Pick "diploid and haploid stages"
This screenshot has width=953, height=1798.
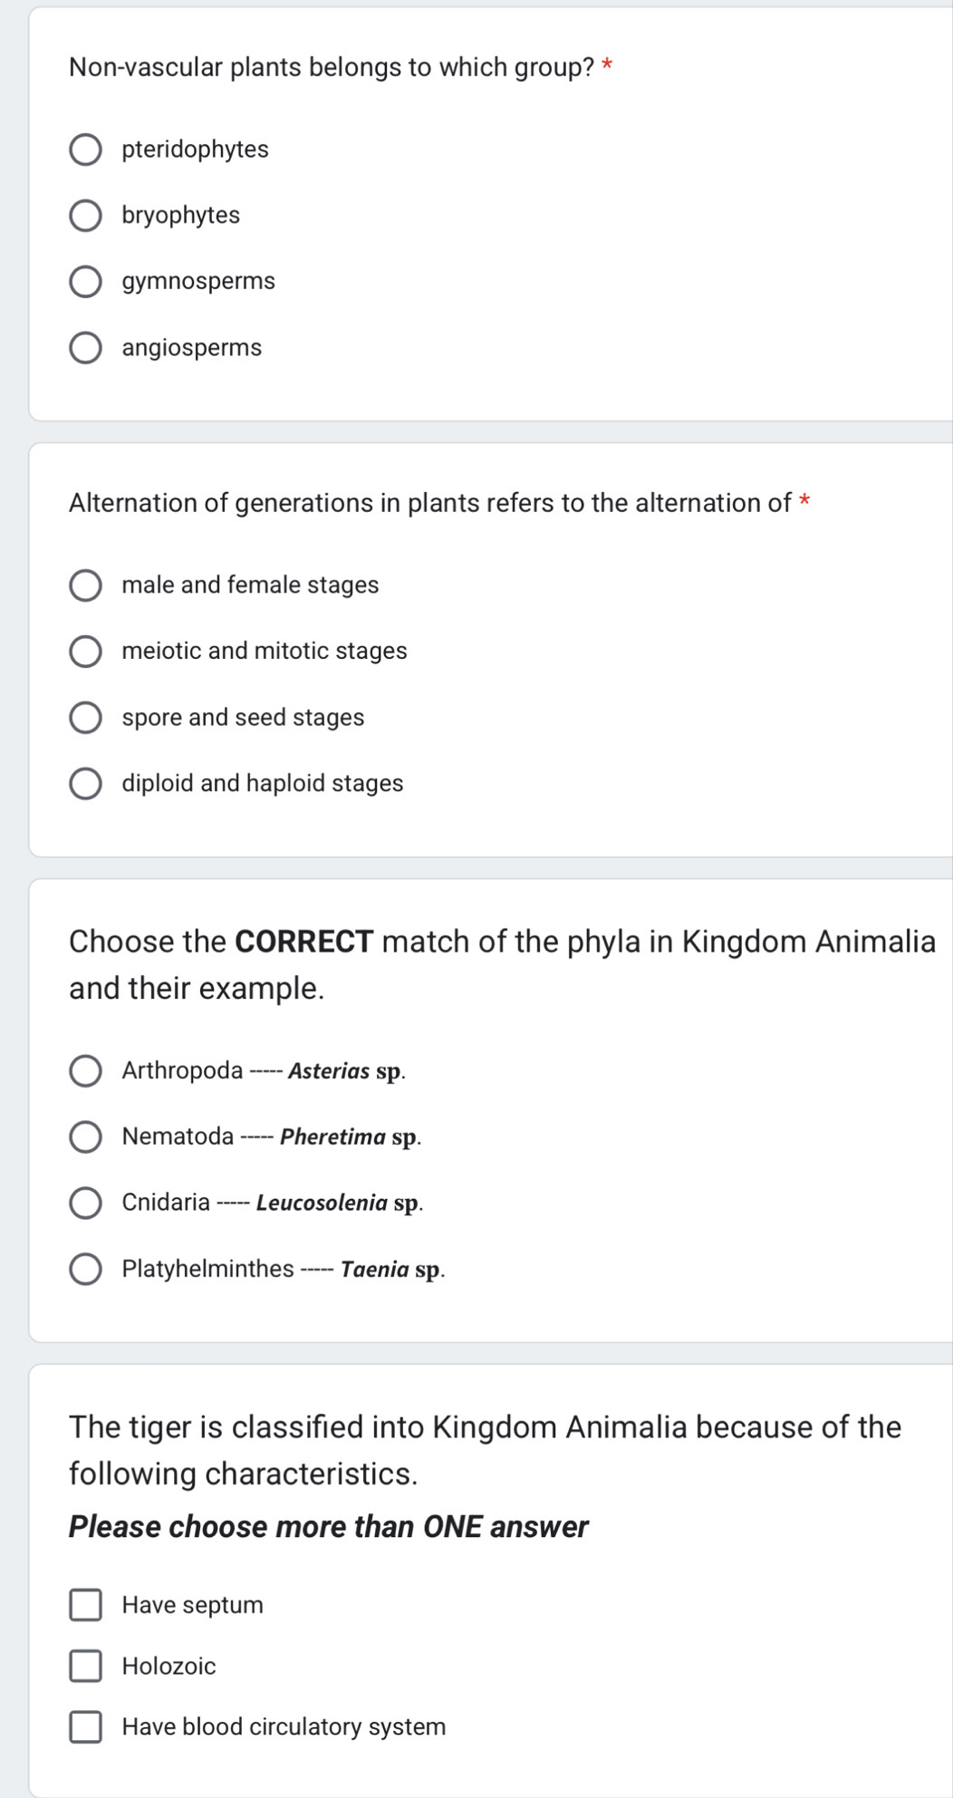coord(87,783)
